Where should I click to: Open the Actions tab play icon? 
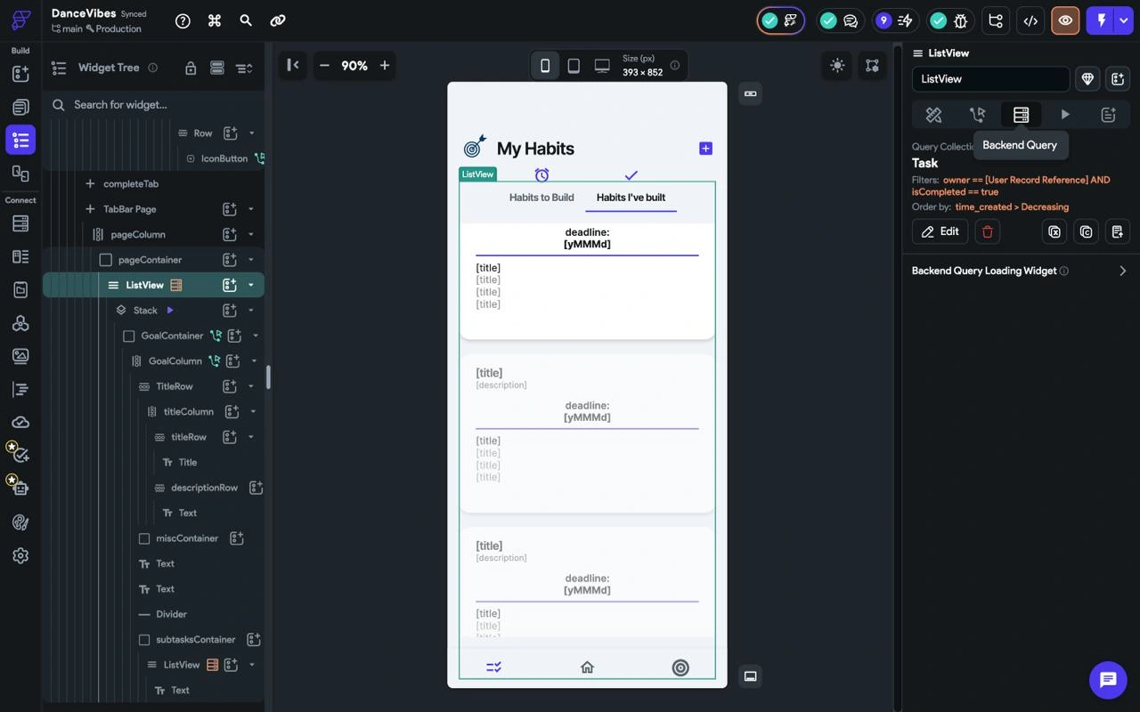[1064, 114]
